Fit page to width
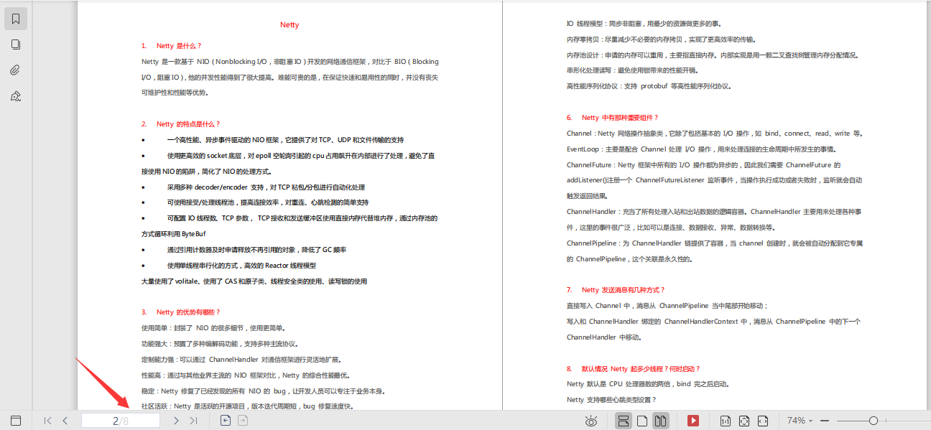The width and height of the screenshot is (931, 430). tap(763, 421)
